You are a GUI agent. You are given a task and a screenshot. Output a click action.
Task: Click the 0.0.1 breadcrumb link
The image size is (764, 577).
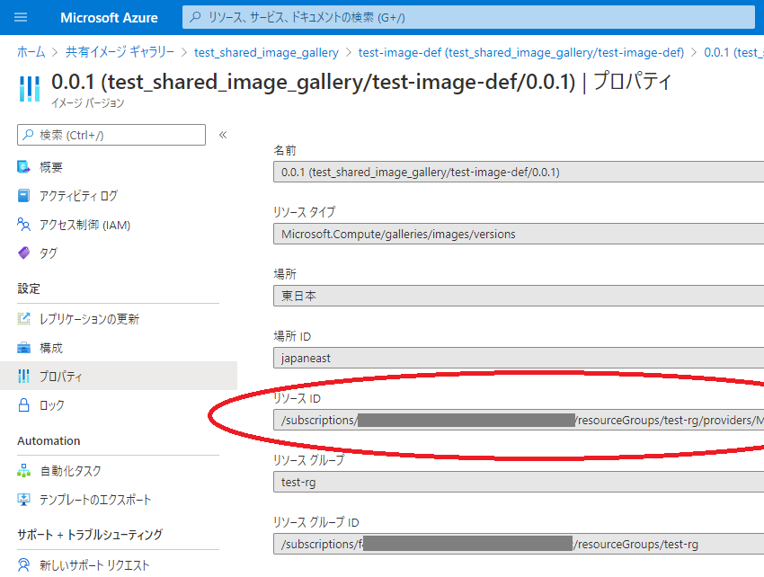(733, 52)
